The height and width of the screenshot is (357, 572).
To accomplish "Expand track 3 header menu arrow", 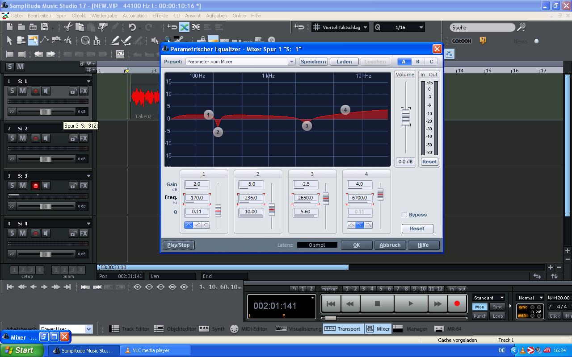I will 88,176.
